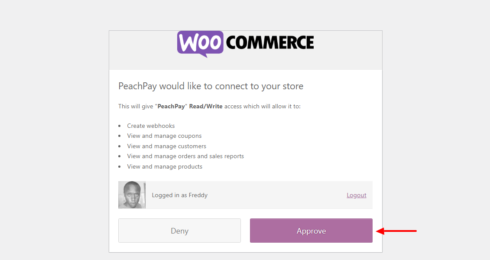Click the bold "PeachPay" name in description
Image resolution: width=490 pixels, height=260 pixels.
171,106
